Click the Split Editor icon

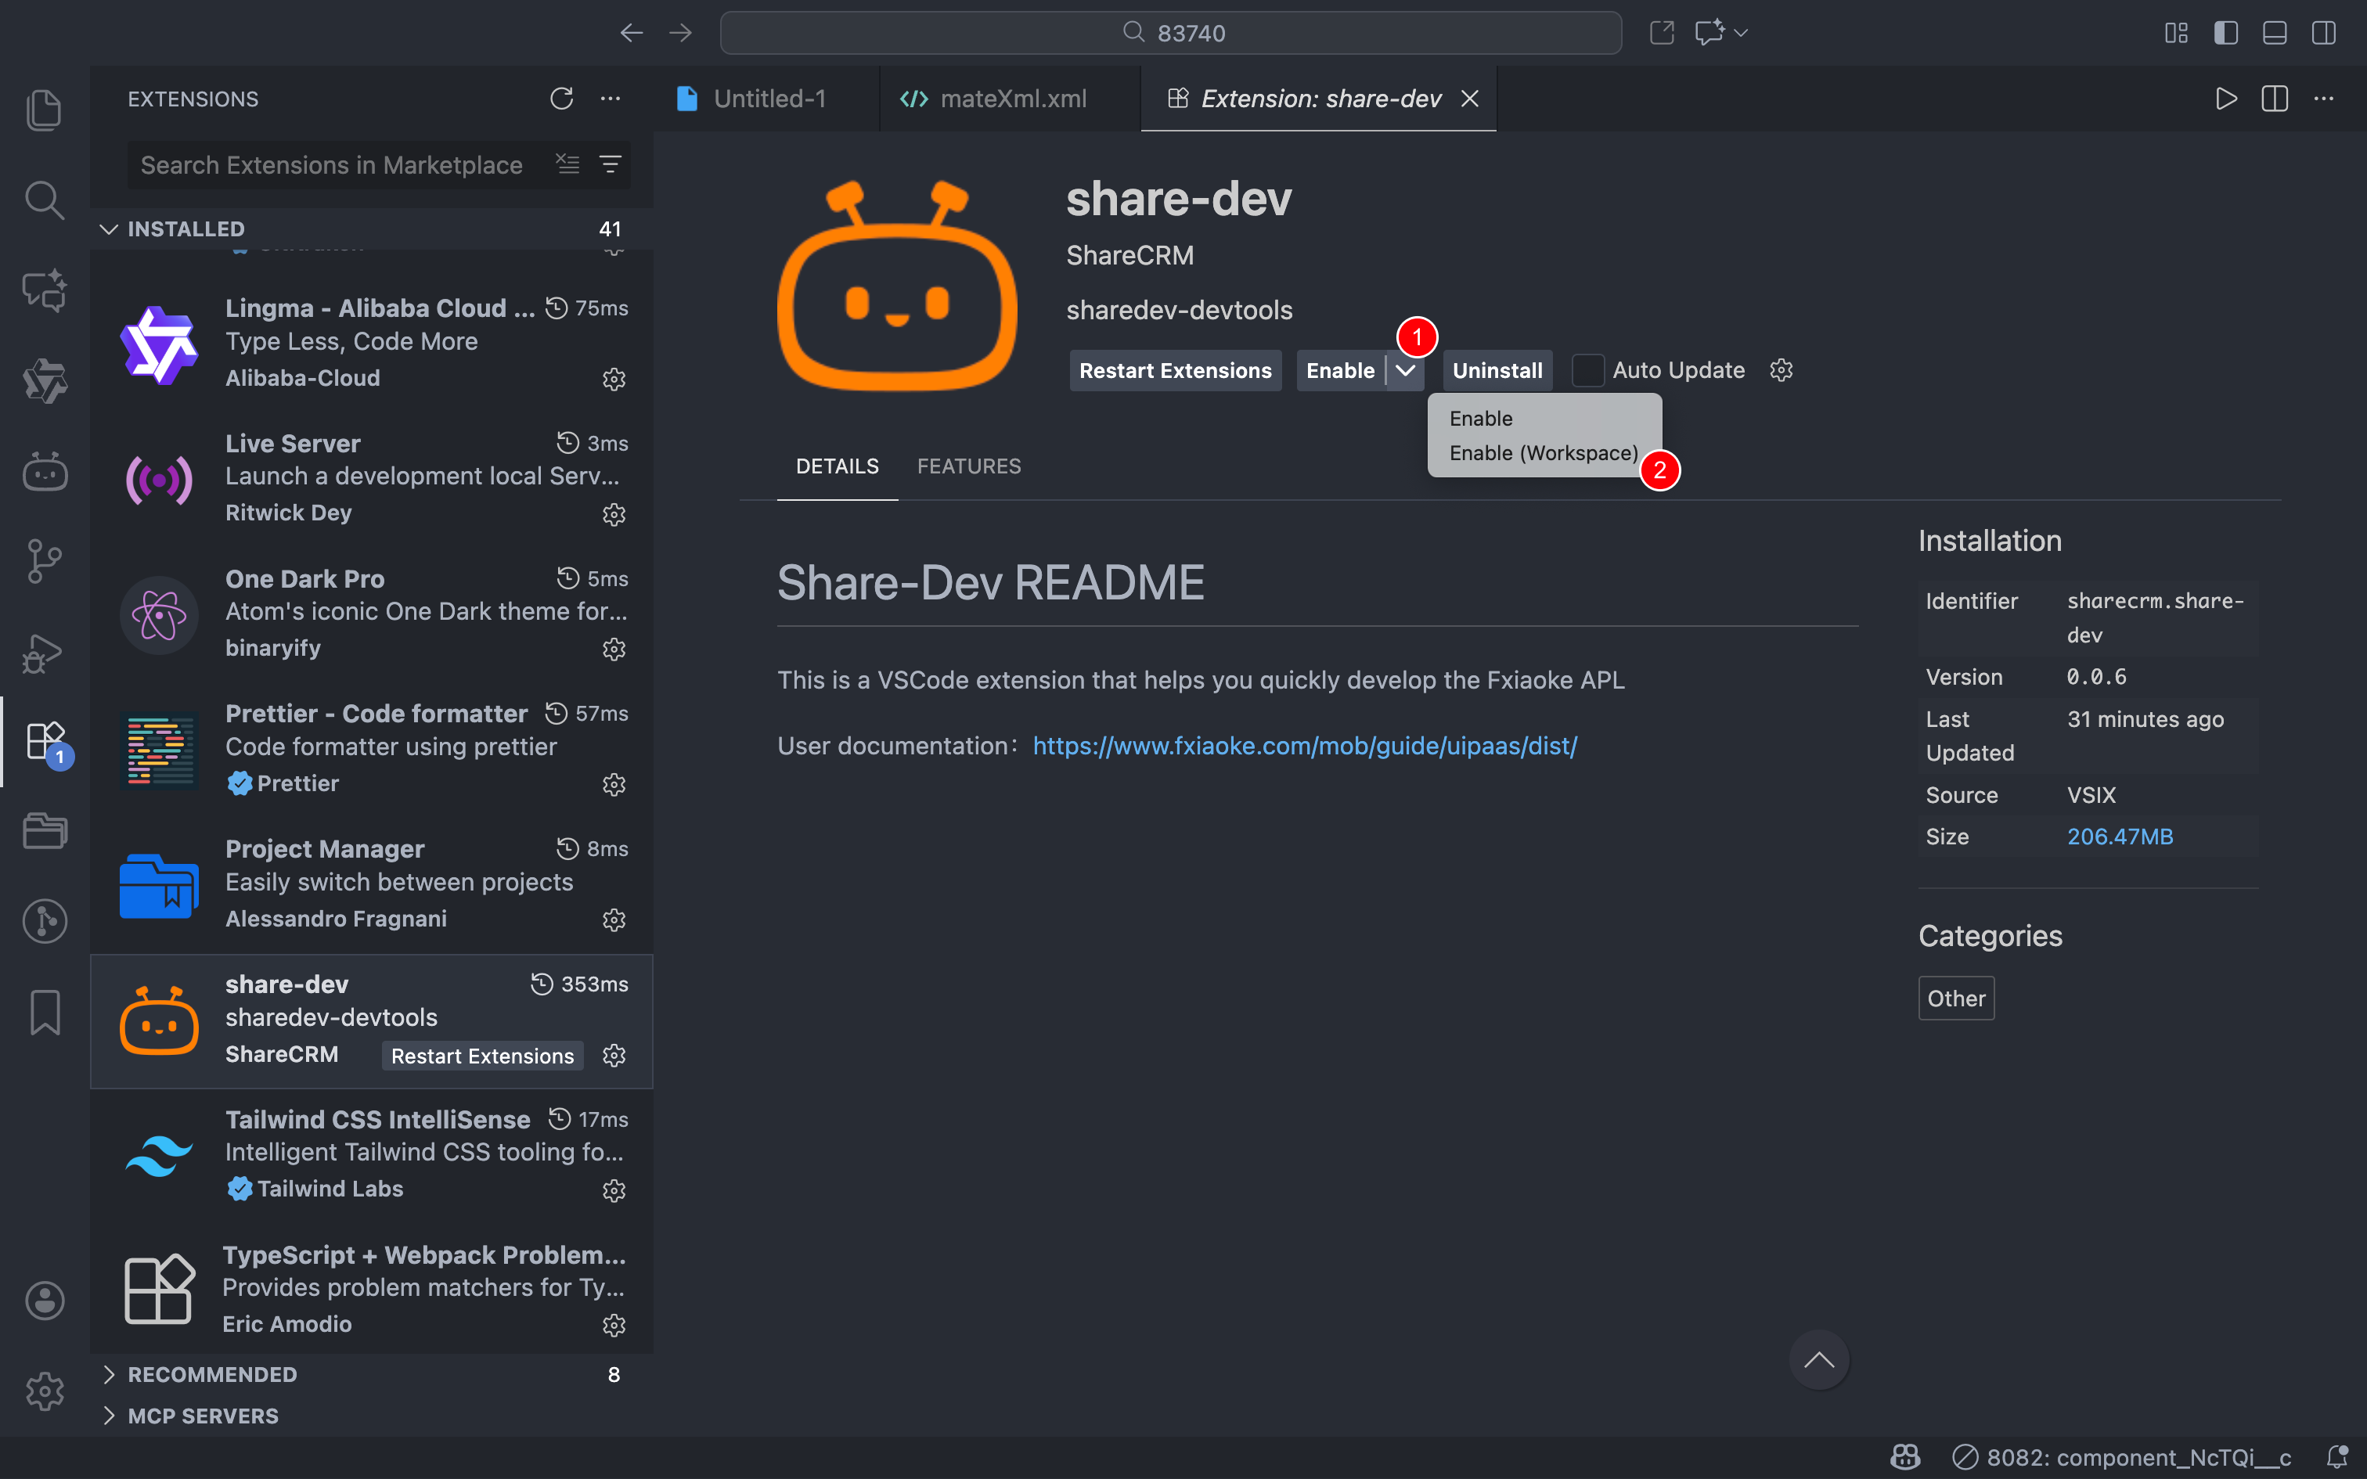click(2274, 98)
